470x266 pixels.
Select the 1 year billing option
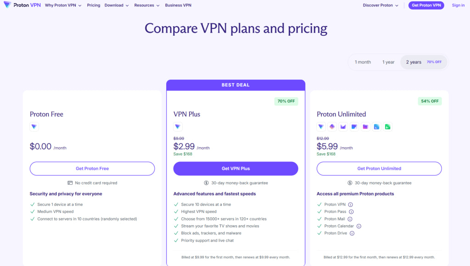point(388,62)
